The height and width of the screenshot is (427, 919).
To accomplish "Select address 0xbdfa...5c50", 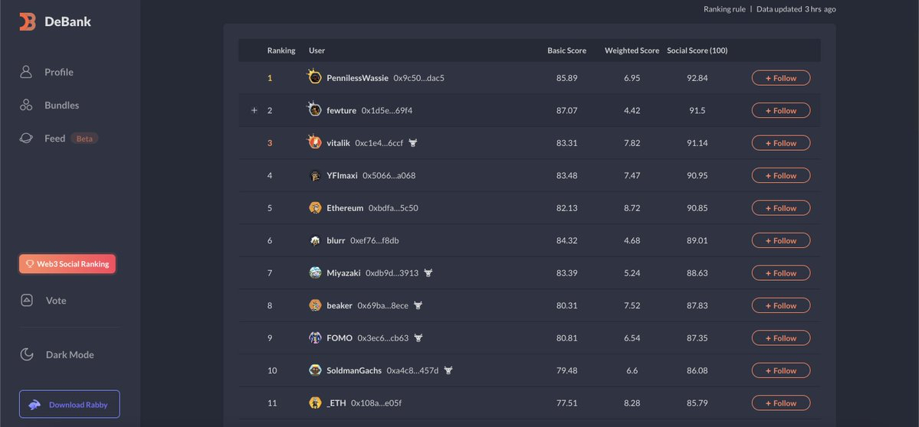I will click(x=393, y=208).
